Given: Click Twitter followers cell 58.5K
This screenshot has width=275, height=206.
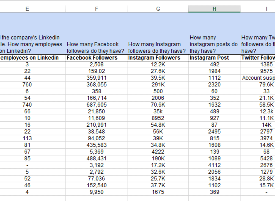Looking at the screenshot, I should coord(258,105).
